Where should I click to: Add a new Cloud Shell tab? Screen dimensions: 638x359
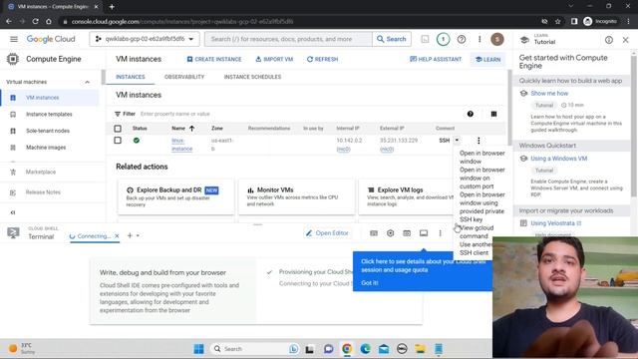click(130, 235)
